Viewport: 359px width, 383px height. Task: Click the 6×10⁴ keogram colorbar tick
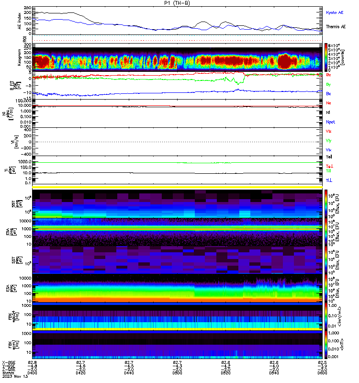coord(334,45)
